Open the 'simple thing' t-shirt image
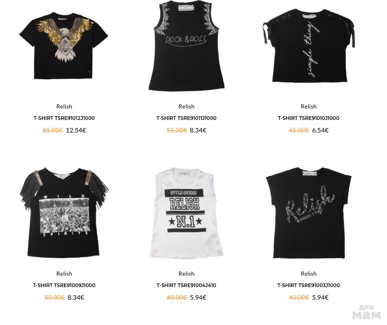387x325 pixels. [x=309, y=46]
